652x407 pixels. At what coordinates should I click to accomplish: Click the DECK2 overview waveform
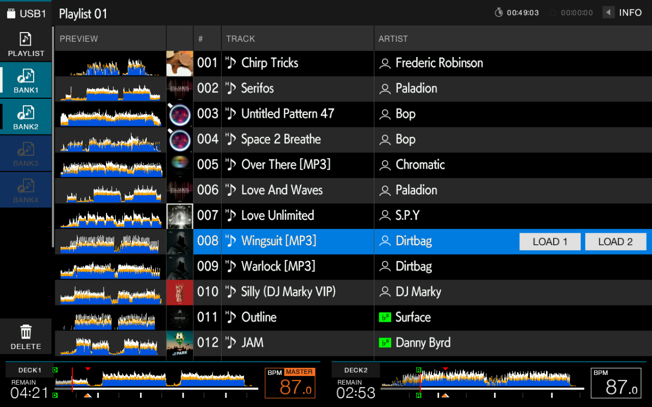(x=482, y=379)
